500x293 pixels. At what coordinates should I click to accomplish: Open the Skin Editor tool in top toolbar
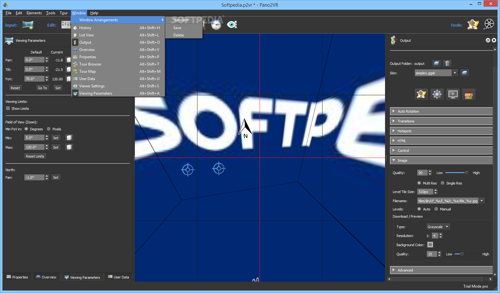coord(473,24)
